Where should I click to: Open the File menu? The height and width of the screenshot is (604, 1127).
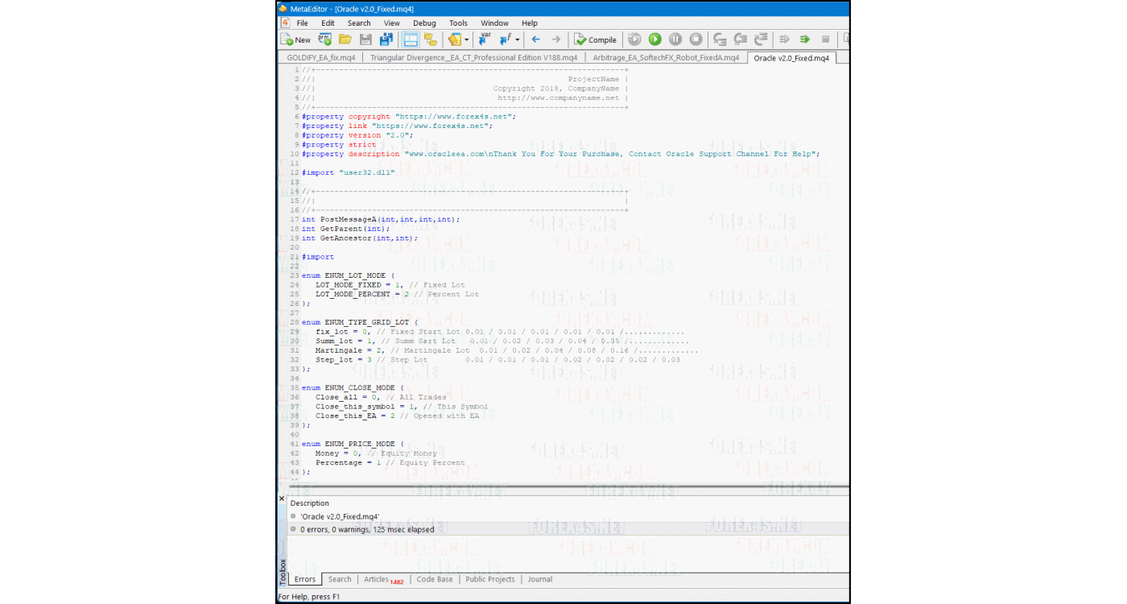point(302,23)
